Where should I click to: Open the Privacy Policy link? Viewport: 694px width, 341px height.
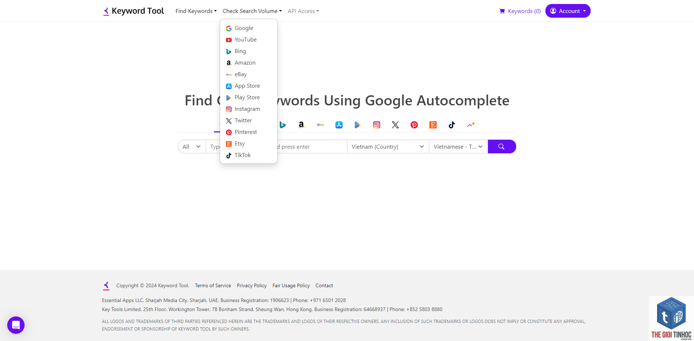click(252, 285)
